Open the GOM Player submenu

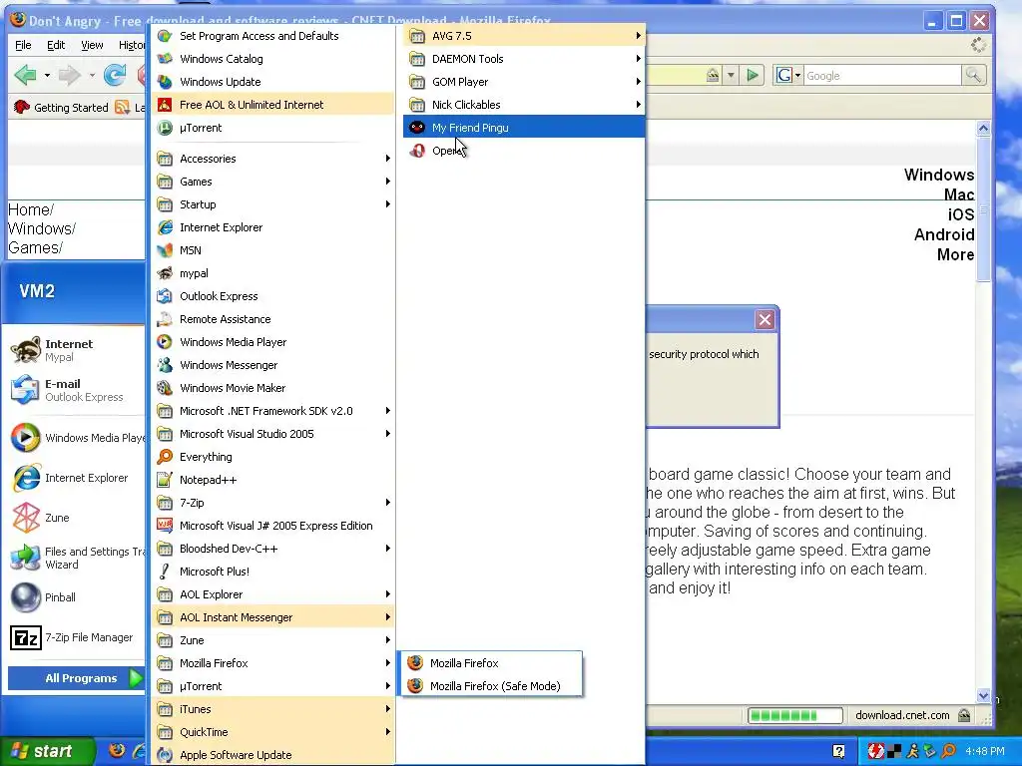[525, 82]
